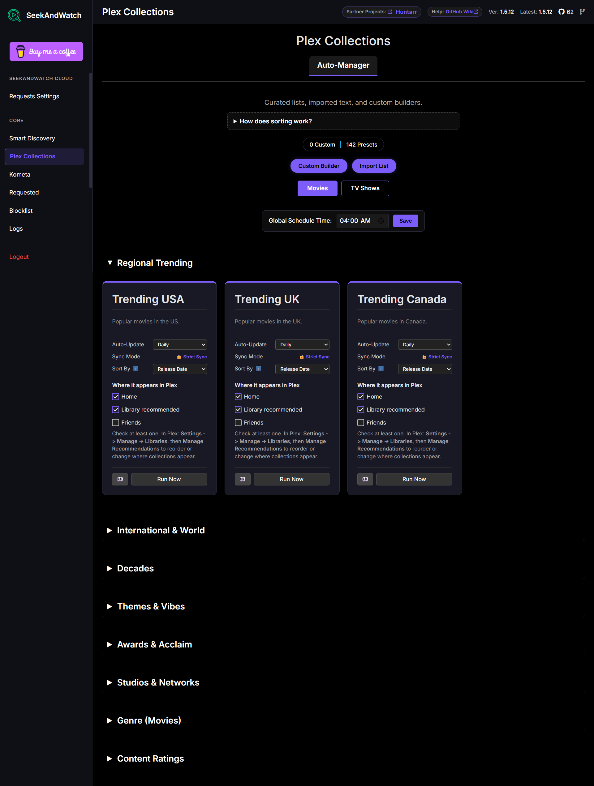Click the GitHub Wiki external link icon
The image size is (594, 786).
(476, 12)
